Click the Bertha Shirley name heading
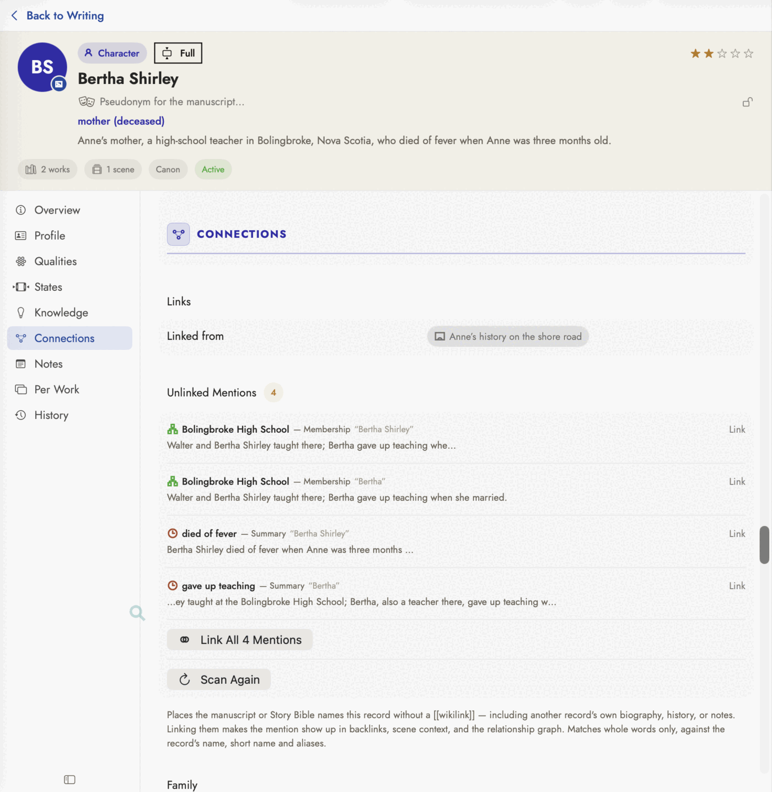 pyautogui.click(x=128, y=78)
